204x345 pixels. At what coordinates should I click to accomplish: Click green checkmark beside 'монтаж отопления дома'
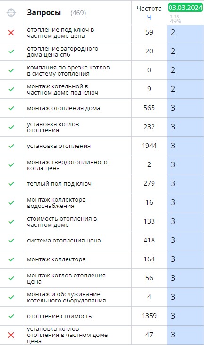pos(11,108)
